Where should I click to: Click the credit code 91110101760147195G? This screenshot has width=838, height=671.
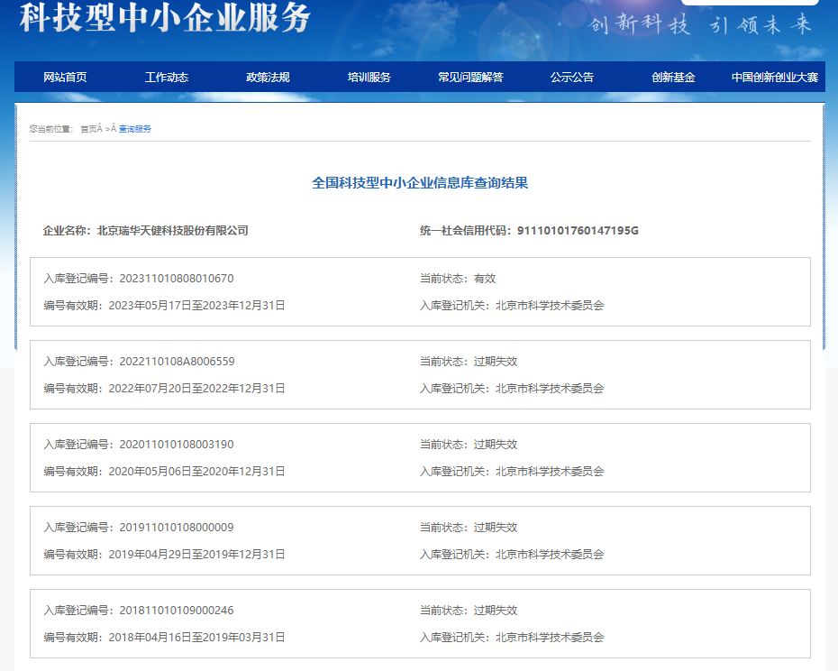pyautogui.click(x=578, y=231)
